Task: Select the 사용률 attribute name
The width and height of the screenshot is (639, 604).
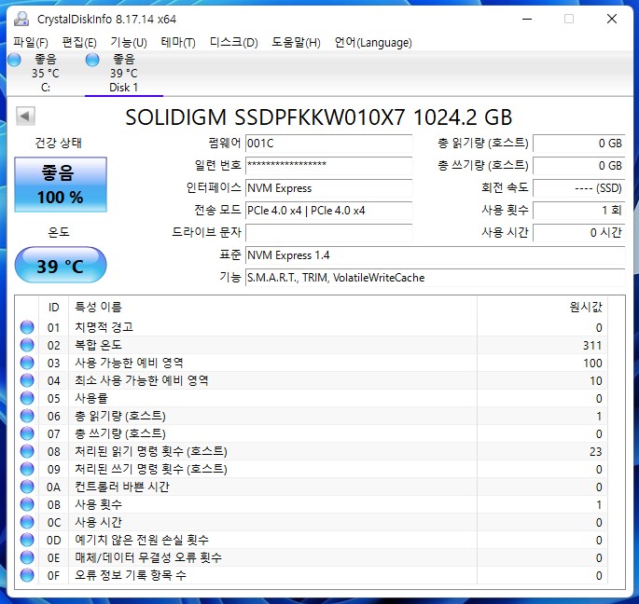Action: [x=90, y=398]
